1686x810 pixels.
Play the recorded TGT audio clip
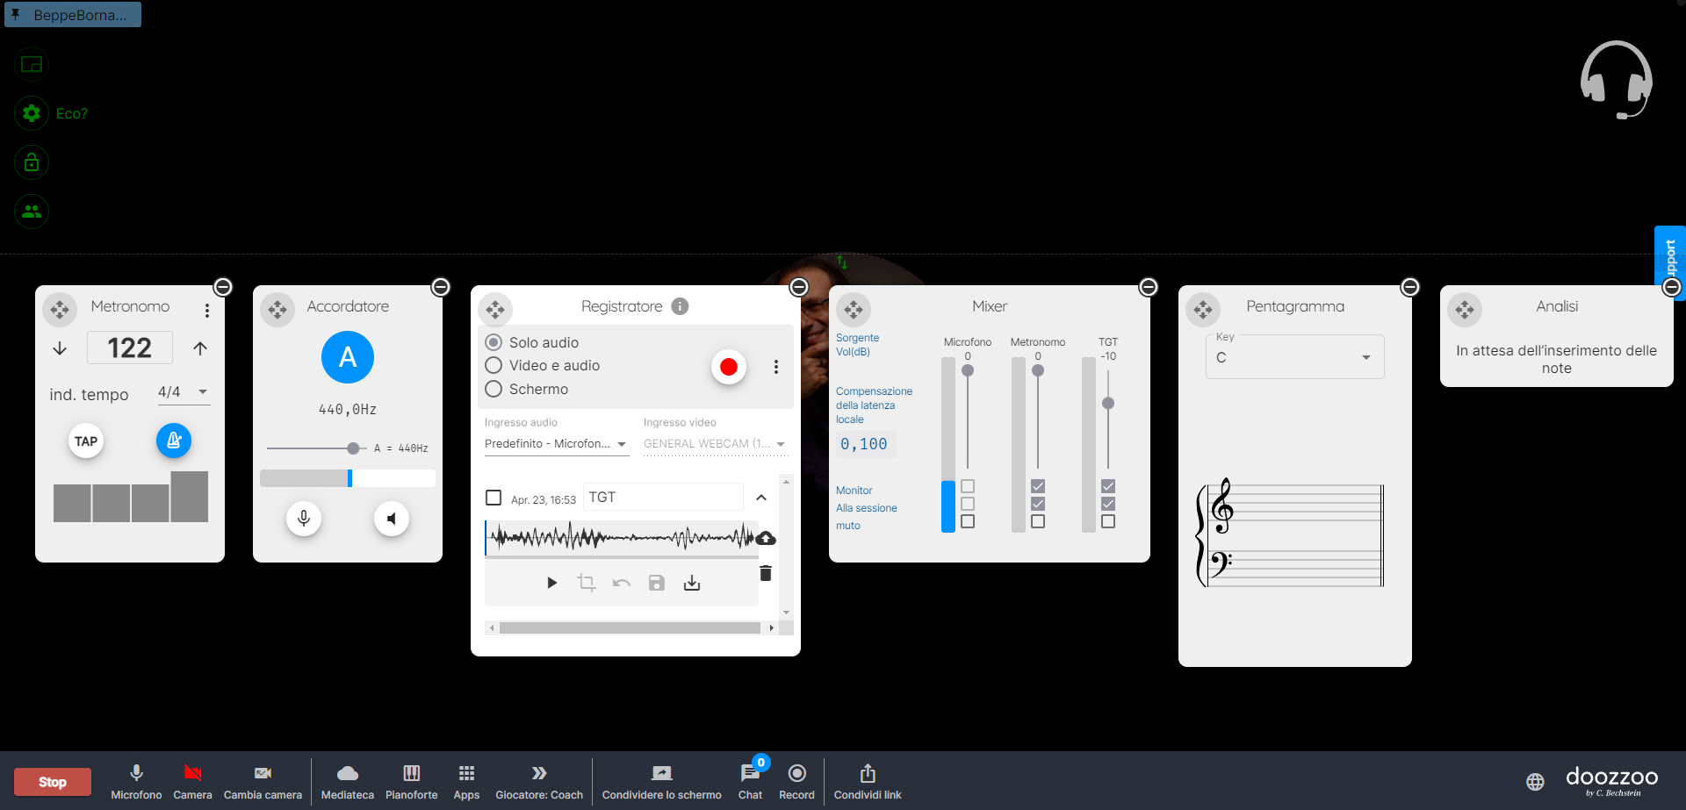pyautogui.click(x=551, y=583)
